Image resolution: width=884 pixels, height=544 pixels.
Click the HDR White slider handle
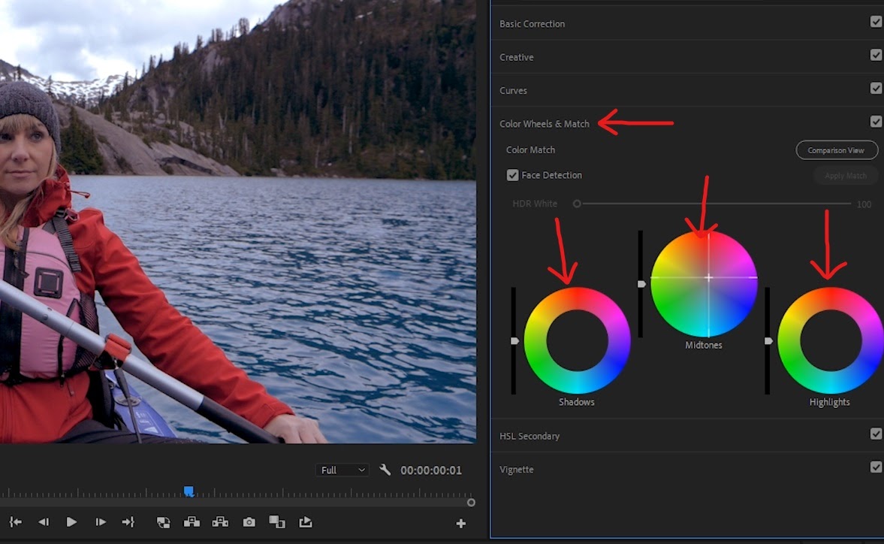pos(577,204)
